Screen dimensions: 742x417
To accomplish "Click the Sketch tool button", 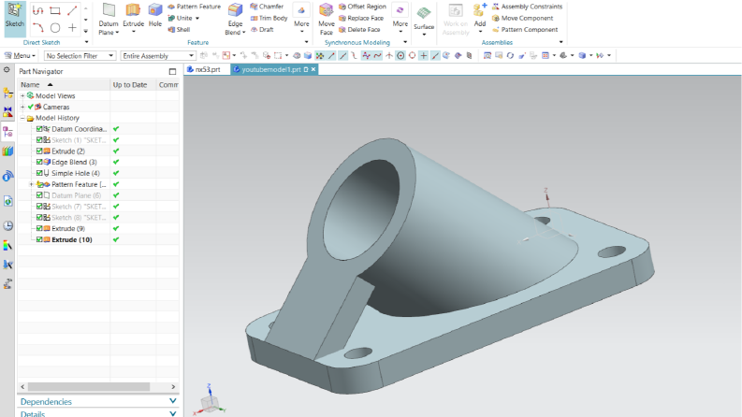I will pos(14,19).
